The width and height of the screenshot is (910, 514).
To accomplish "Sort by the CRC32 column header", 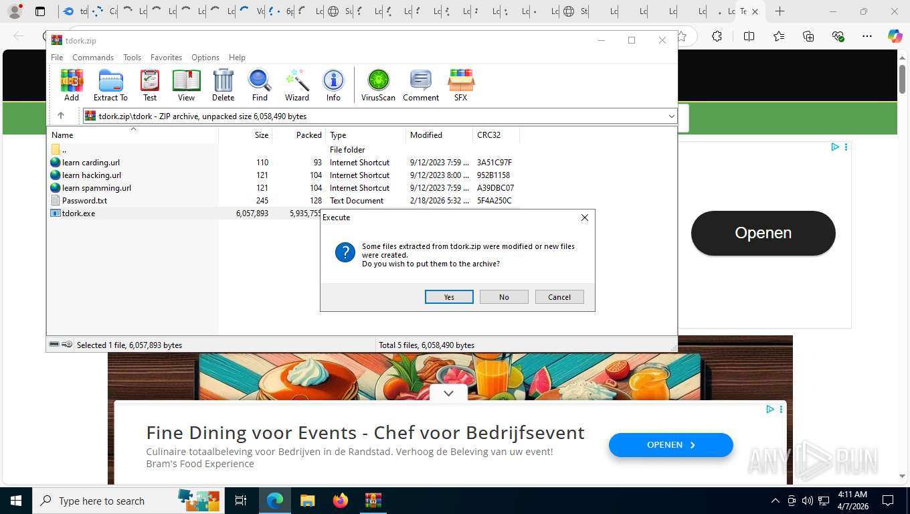I will pos(496,135).
